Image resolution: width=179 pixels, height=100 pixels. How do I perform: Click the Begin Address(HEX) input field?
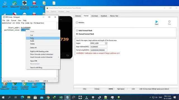pos(99,47)
